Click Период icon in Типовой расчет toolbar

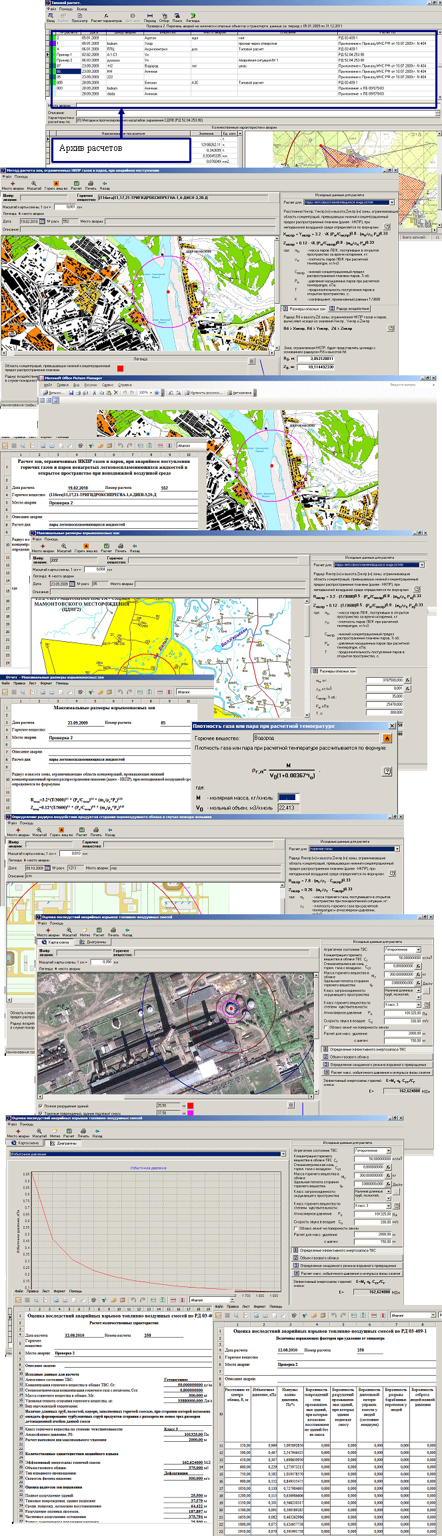[150, 16]
